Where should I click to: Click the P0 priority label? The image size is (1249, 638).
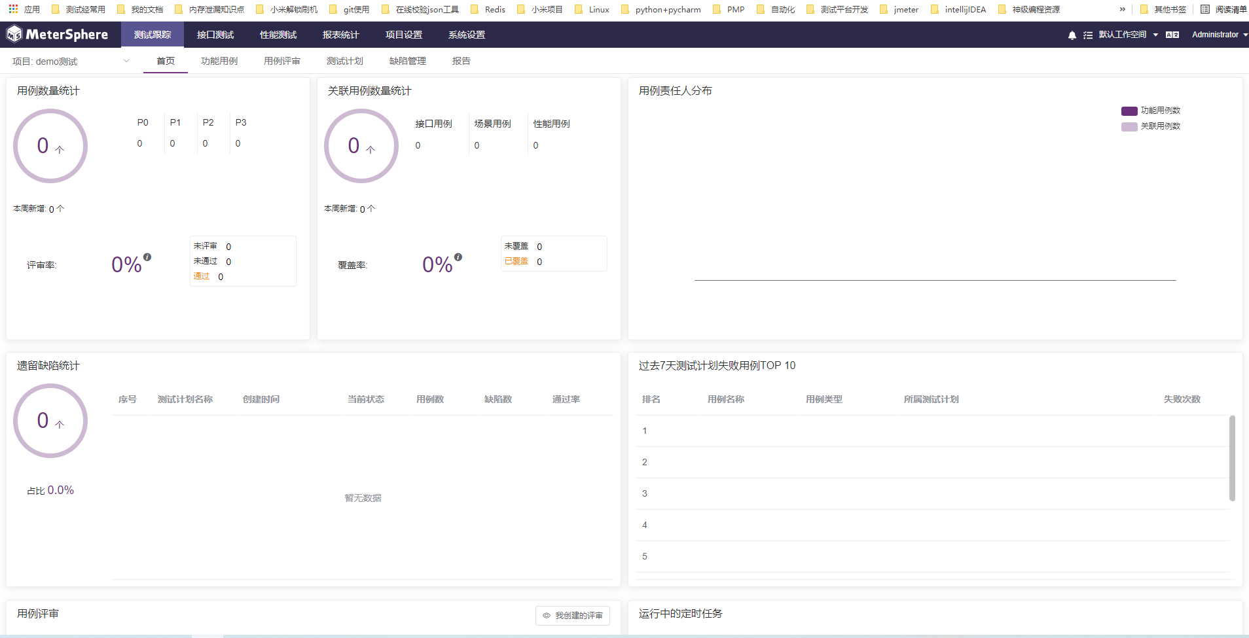pos(143,122)
